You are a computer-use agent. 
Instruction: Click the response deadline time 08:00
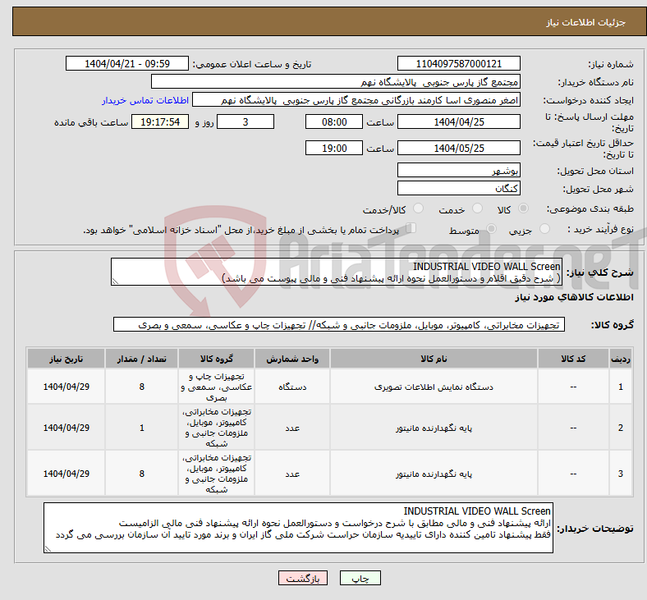(334, 121)
